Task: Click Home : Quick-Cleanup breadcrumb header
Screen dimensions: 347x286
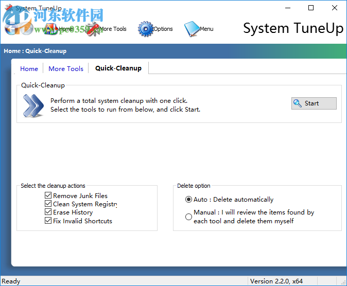Action: pyautogui.click(x=35, y=51)
